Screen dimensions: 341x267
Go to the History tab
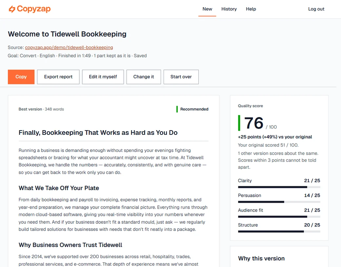(229, 9)
